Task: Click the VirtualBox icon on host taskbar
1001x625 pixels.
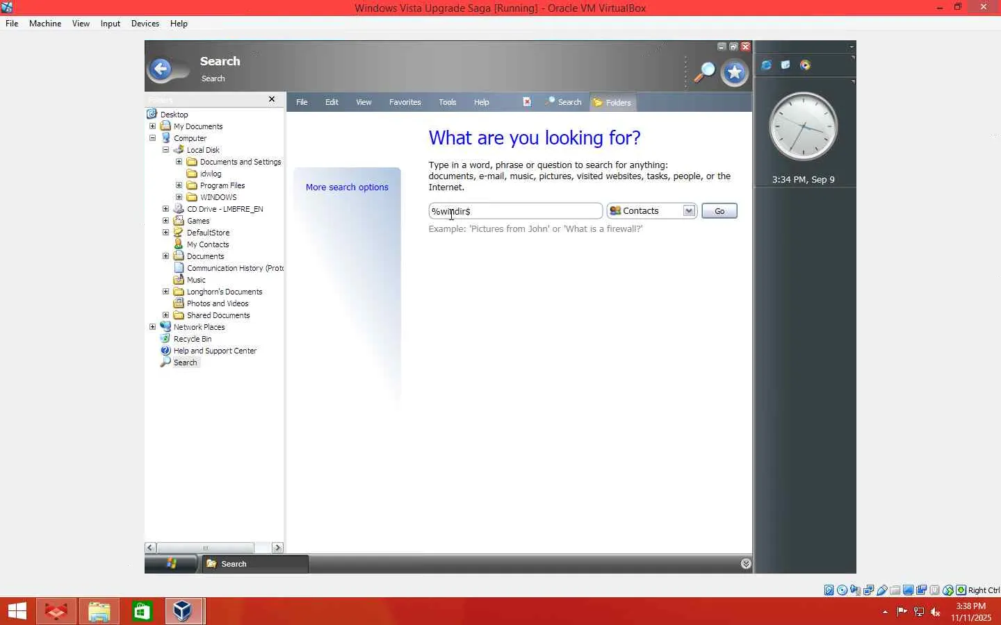Action: (x=184, y=611)
